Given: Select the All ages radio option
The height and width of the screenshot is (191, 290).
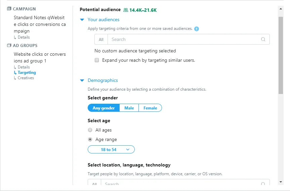Looking at the screenshot, I should coord(90,130).
